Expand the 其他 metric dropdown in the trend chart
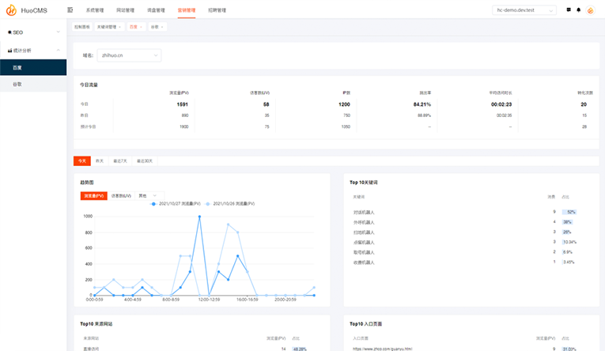Image resolution: width=605 pixels, height=351 pixels. [148, 195]
